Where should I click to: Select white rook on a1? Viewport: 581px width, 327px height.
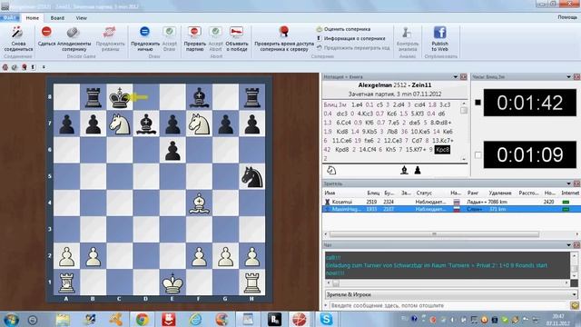coord(66,282)
